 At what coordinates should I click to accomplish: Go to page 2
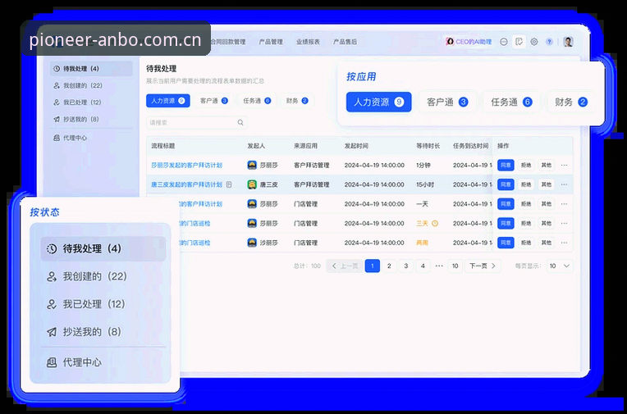coord(389,266)
